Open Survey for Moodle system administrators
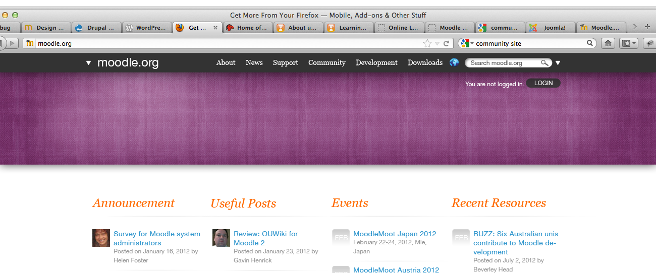Viewport: 656px width, 273px height. click(x=157, y=238)
